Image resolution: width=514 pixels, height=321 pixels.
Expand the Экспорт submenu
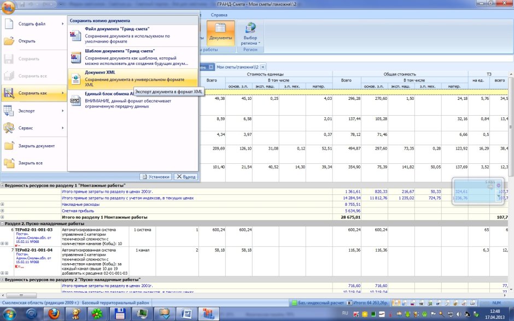coord(34,111)
